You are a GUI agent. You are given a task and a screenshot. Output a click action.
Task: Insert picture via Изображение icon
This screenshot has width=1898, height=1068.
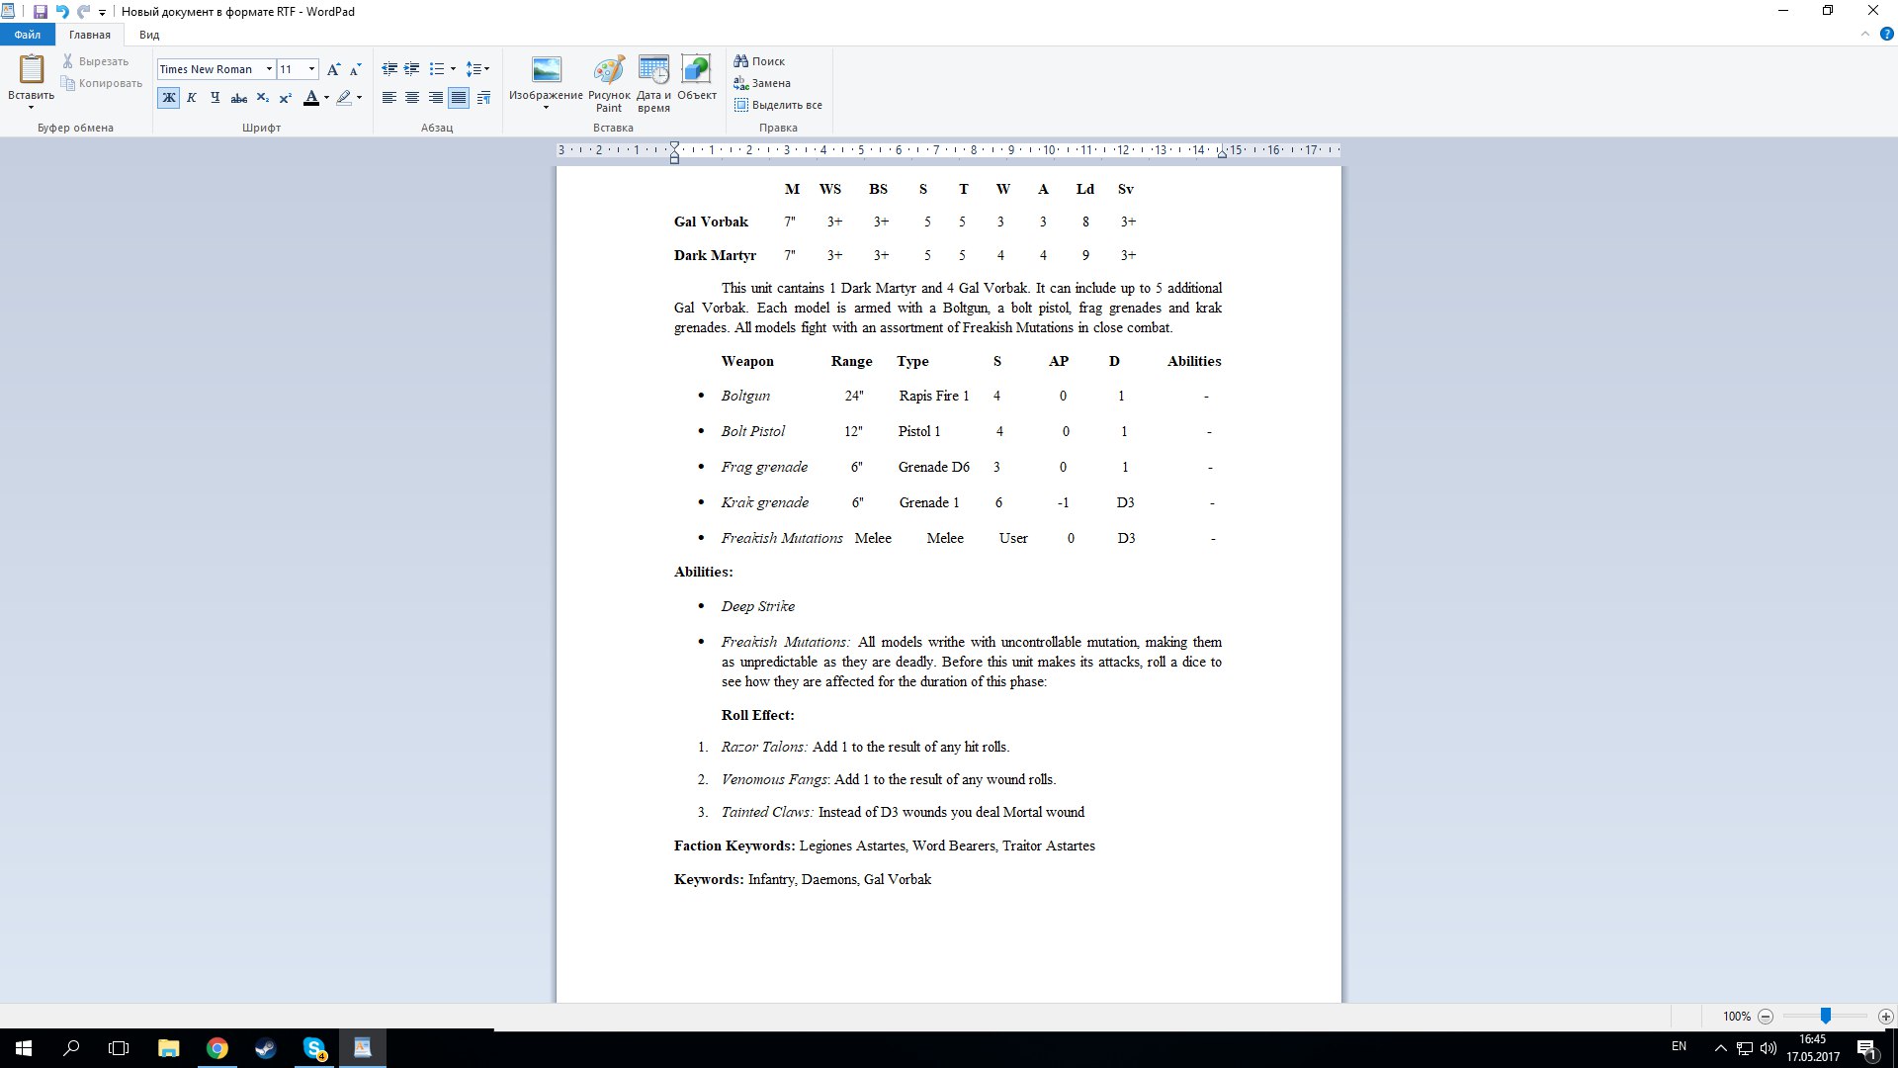coord(546,70)
